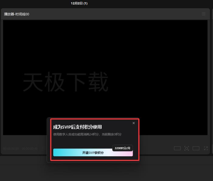The width and height of the screenshot is (213, 181).
Task: Close the SVIP points popup
Action: tap(134, 123)
